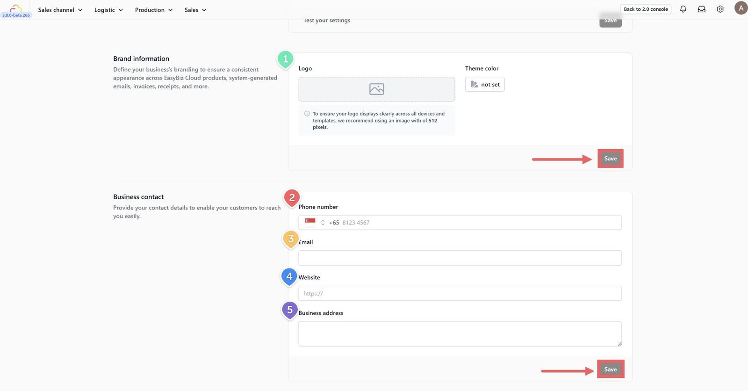Viewport: 748px width, 391px height.
Task: Click into the Website https:// field
Action: click(x=460, y=293)
